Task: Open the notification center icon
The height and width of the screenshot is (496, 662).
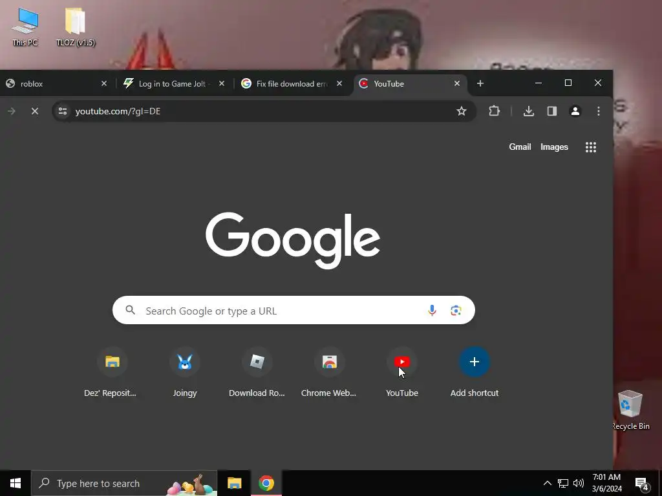Action: pos(641,484)
